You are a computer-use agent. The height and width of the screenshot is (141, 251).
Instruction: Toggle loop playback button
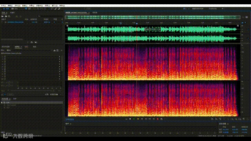click(161, 119)
